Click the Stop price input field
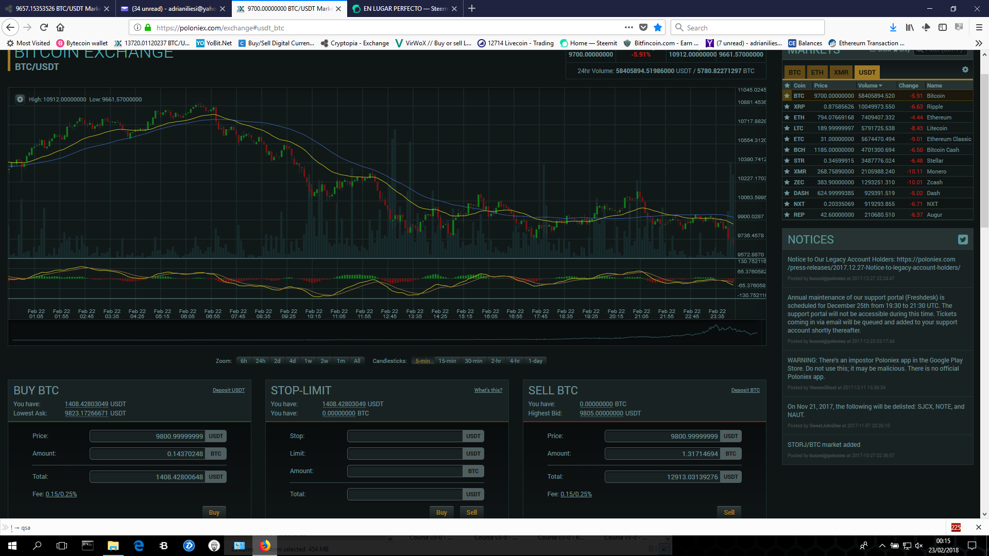The image size is (989, 556). 405,436
